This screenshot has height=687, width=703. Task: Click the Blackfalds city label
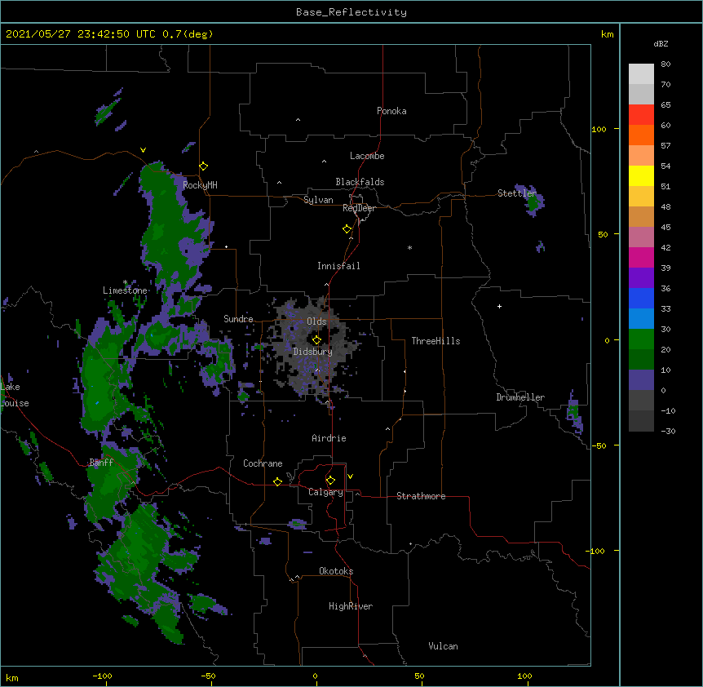pyautogui.click(x=360, y=182)
